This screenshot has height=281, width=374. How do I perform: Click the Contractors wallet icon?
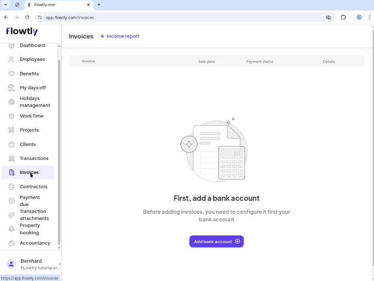pos(11,186)
